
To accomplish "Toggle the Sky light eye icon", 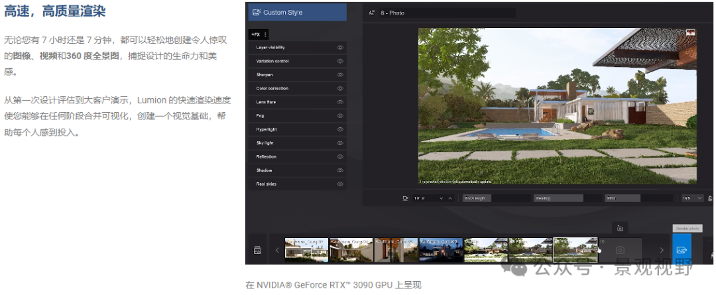I will pos(339,143).
